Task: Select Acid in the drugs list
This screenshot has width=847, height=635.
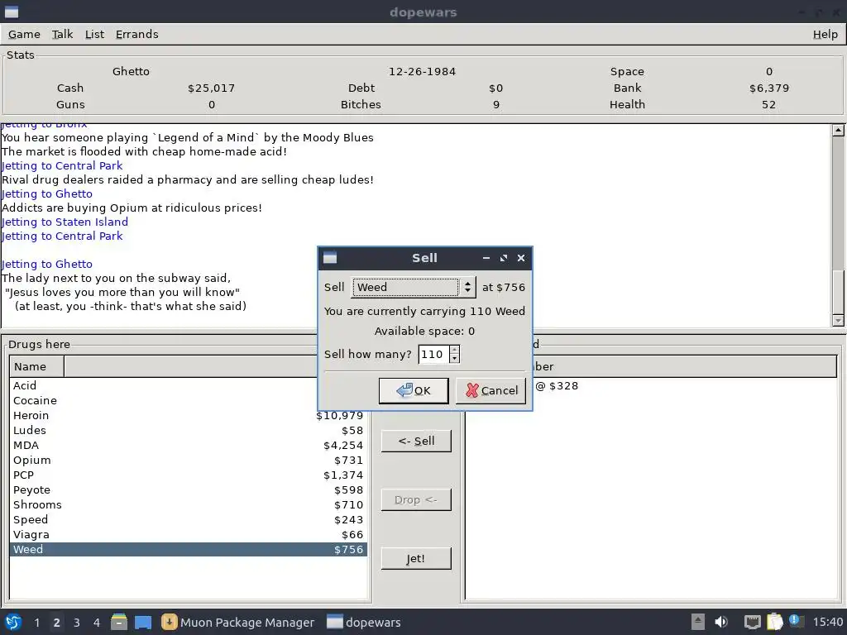Action: [189, 385]
